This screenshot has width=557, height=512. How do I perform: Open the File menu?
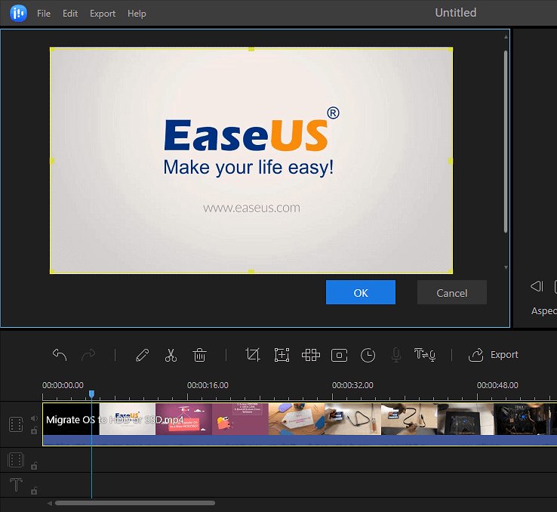coord(44,14)
